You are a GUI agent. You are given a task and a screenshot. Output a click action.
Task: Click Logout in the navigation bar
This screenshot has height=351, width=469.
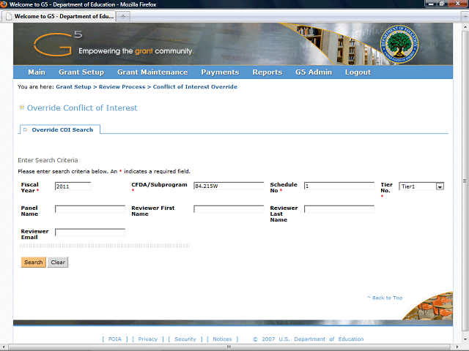tap(358, 72)
